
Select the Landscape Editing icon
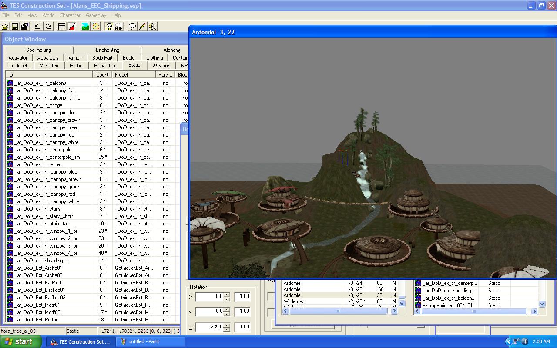(85, 27)
